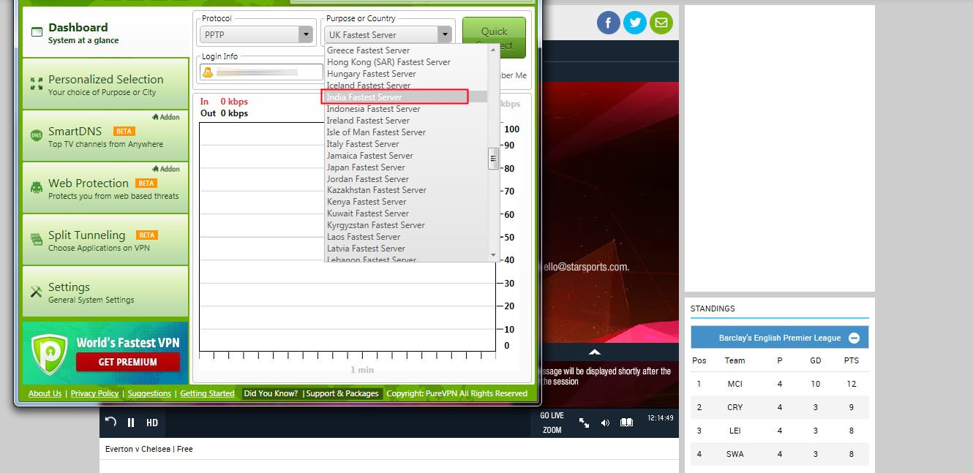Click the Web Protection bug icon

[37, 188]
